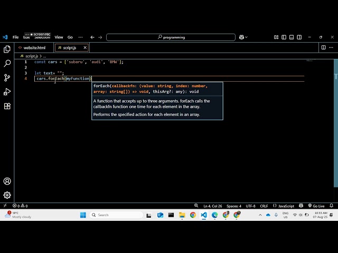
Task: Click the Accounts icon
Action: 7,181
